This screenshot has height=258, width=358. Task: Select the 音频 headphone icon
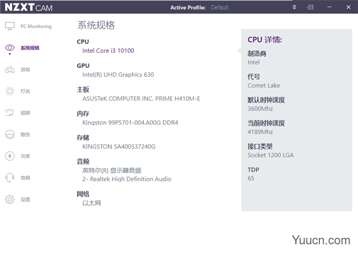click(x=10, y=178)
